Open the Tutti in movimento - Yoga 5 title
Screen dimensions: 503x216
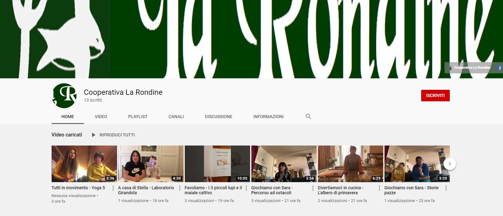pyautogui.click(x=78, y=188)
